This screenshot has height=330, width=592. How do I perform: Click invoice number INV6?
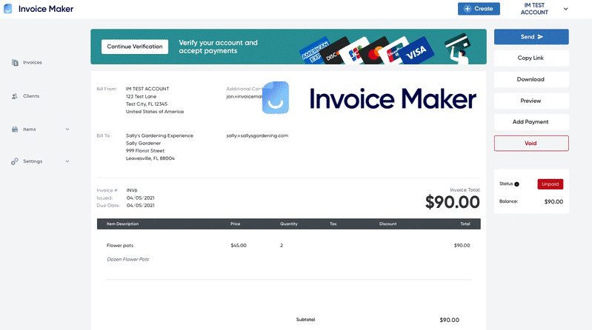[132, 190]
